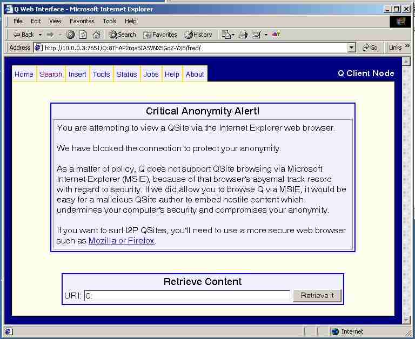Switch to the Insert page tab
415x339 pixels.
click(x=77, y=74)
